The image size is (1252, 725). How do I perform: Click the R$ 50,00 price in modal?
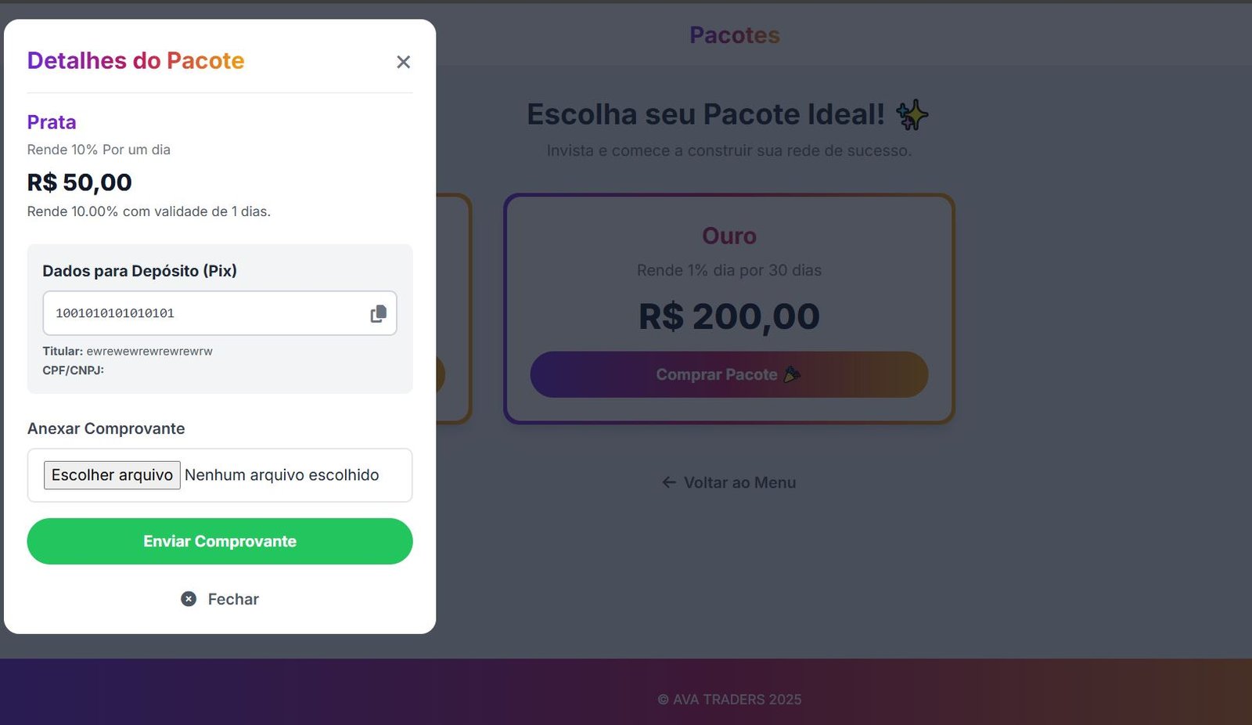click(79, 182)
